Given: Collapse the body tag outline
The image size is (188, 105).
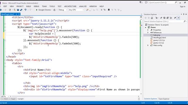Looking at the screenshot, I should (x=5, y=60).
